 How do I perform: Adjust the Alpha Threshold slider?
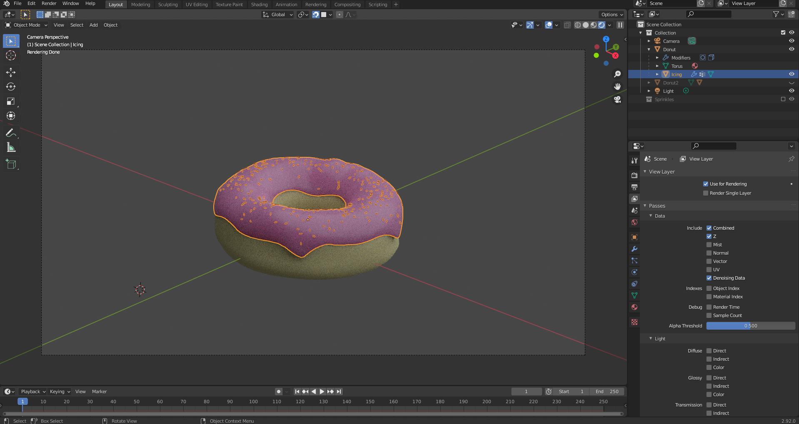751,326
